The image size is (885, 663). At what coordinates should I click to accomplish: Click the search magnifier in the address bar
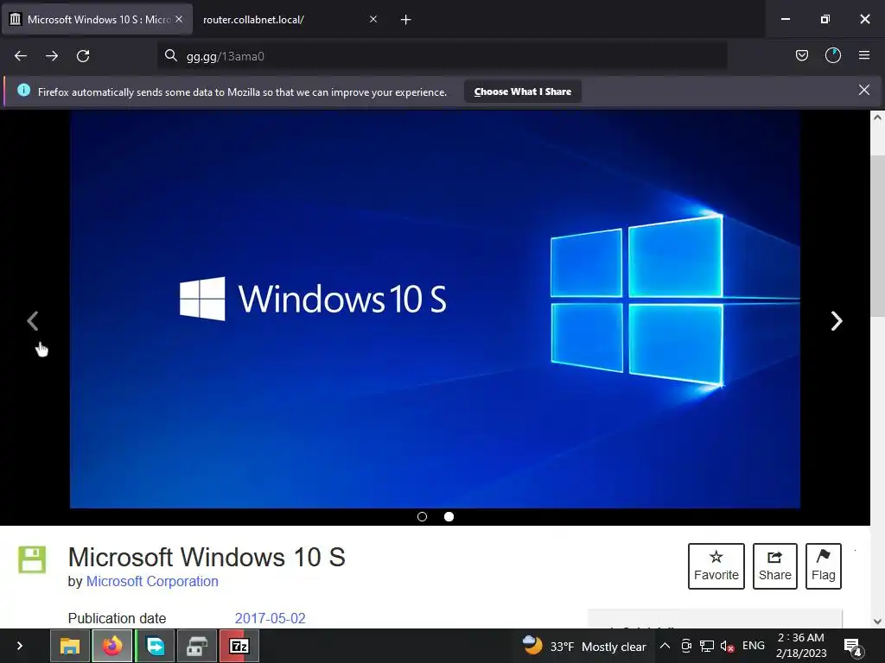click(x=170, y=55)
